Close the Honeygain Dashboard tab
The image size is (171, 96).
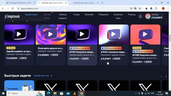34,3
